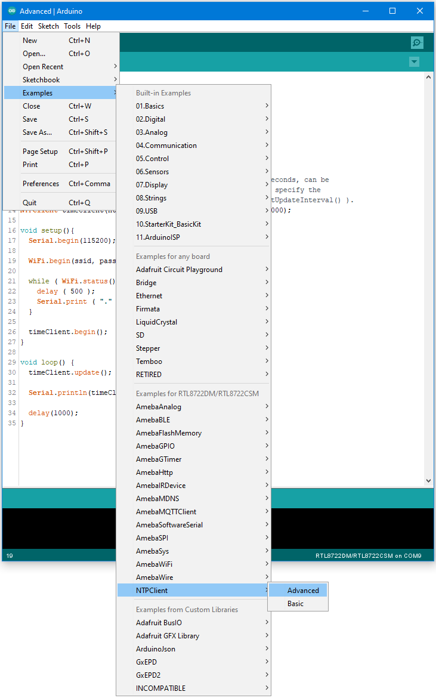Screen dimensions: 436x698
Task: Open 08.Strings examples submenu
Action: (193, 198)
